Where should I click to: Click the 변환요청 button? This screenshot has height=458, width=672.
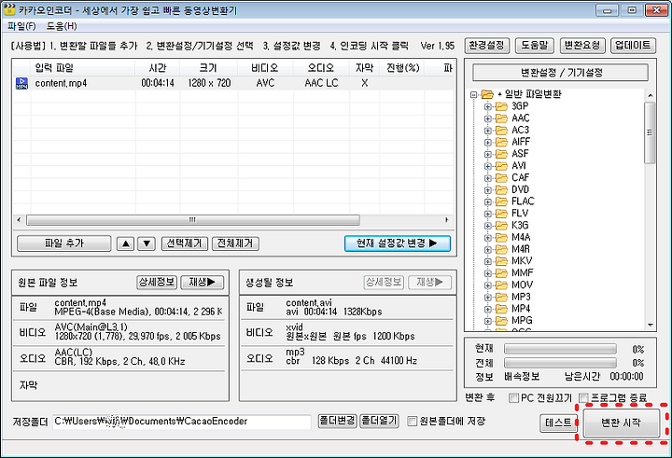(x=582, y=46)
